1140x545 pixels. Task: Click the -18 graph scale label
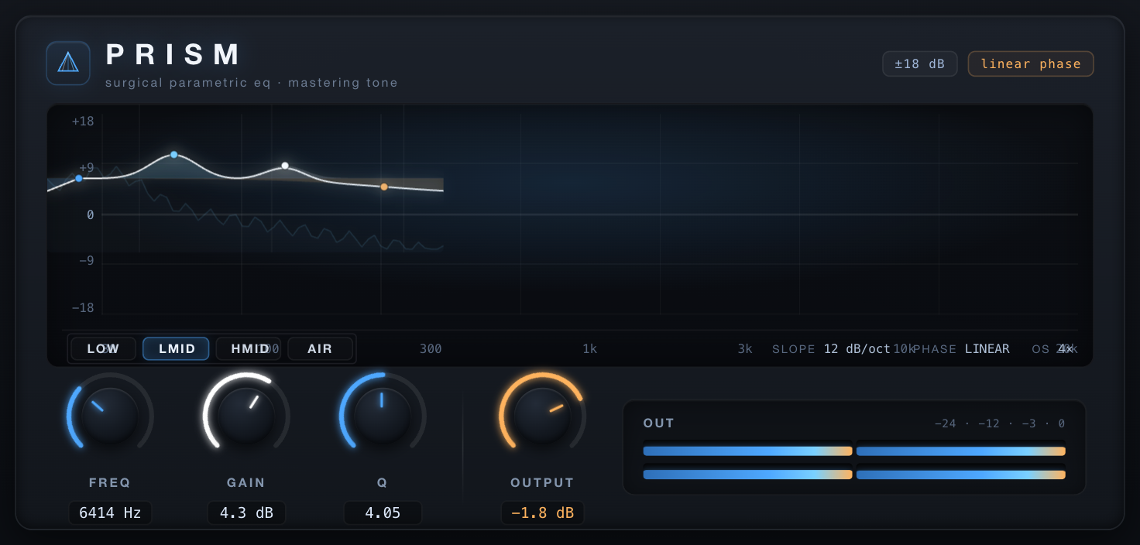coord(83,307)
